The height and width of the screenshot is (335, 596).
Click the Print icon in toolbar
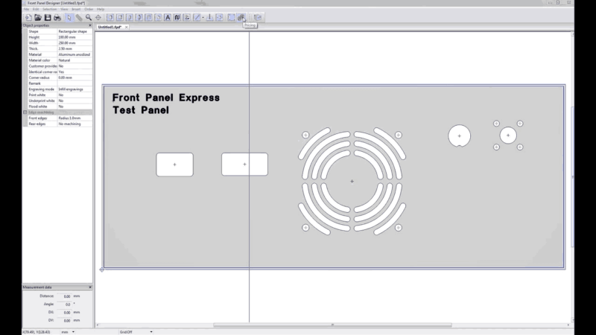[x=57, y=17]
